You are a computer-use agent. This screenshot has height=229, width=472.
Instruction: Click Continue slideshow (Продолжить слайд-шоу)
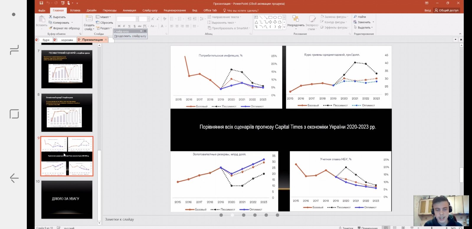coord(130,36)
